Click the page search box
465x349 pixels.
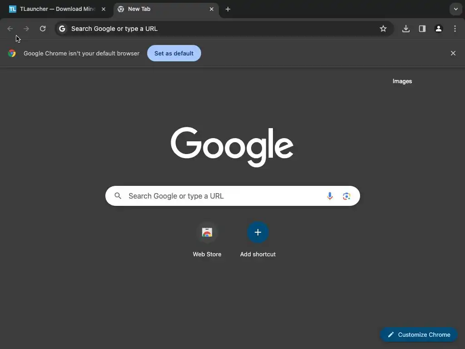[x=232, y=196]
